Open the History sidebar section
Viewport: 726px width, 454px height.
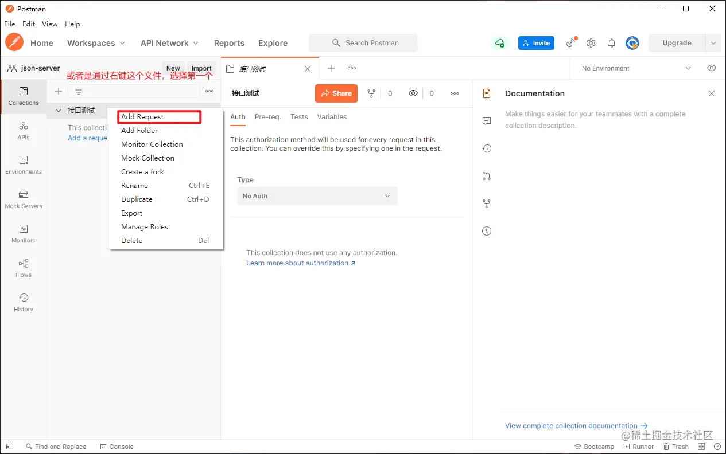[24, 302]
